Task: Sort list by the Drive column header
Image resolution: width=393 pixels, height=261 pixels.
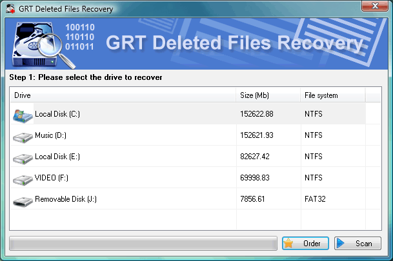Action: click(123, 95)
